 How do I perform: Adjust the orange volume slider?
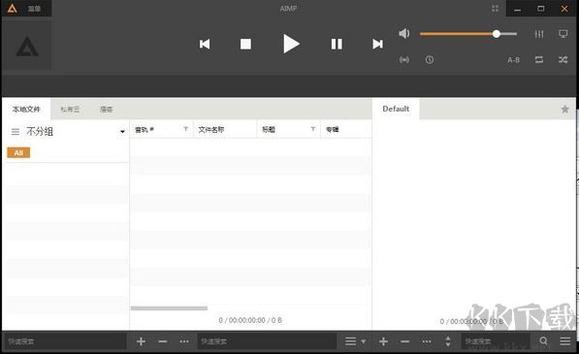468,34
